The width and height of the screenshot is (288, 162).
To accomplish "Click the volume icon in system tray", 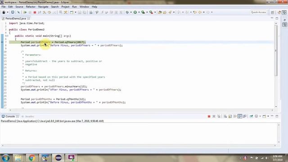I will tap(267, 158).
